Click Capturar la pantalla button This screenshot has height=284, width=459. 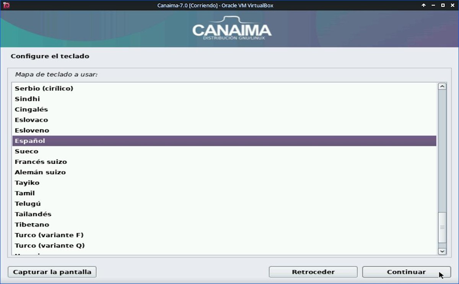(x=52, y=272)
